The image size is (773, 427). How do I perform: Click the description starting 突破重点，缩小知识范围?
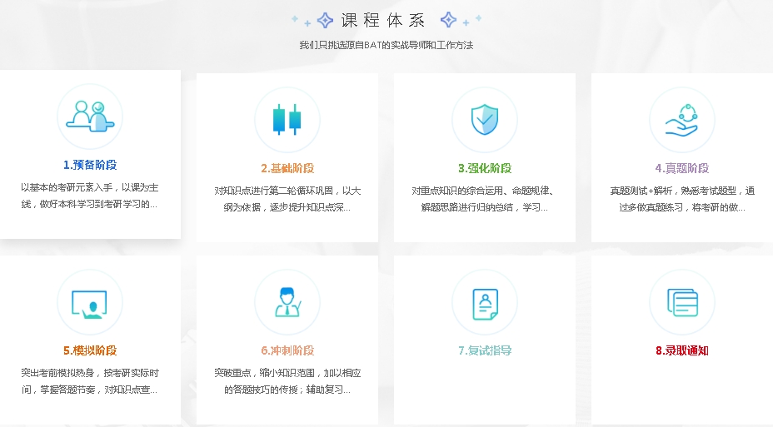287,381
